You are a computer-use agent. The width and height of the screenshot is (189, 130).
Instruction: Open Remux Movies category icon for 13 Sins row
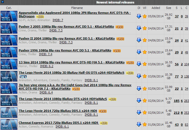[x=9, y=64]
